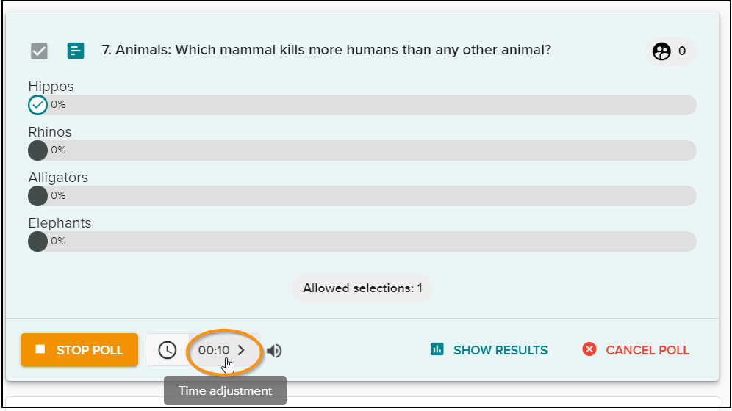Select the Hippos answer circle
Image resolution: width=732 pixels, height=411 pixels.
point(37,105)
